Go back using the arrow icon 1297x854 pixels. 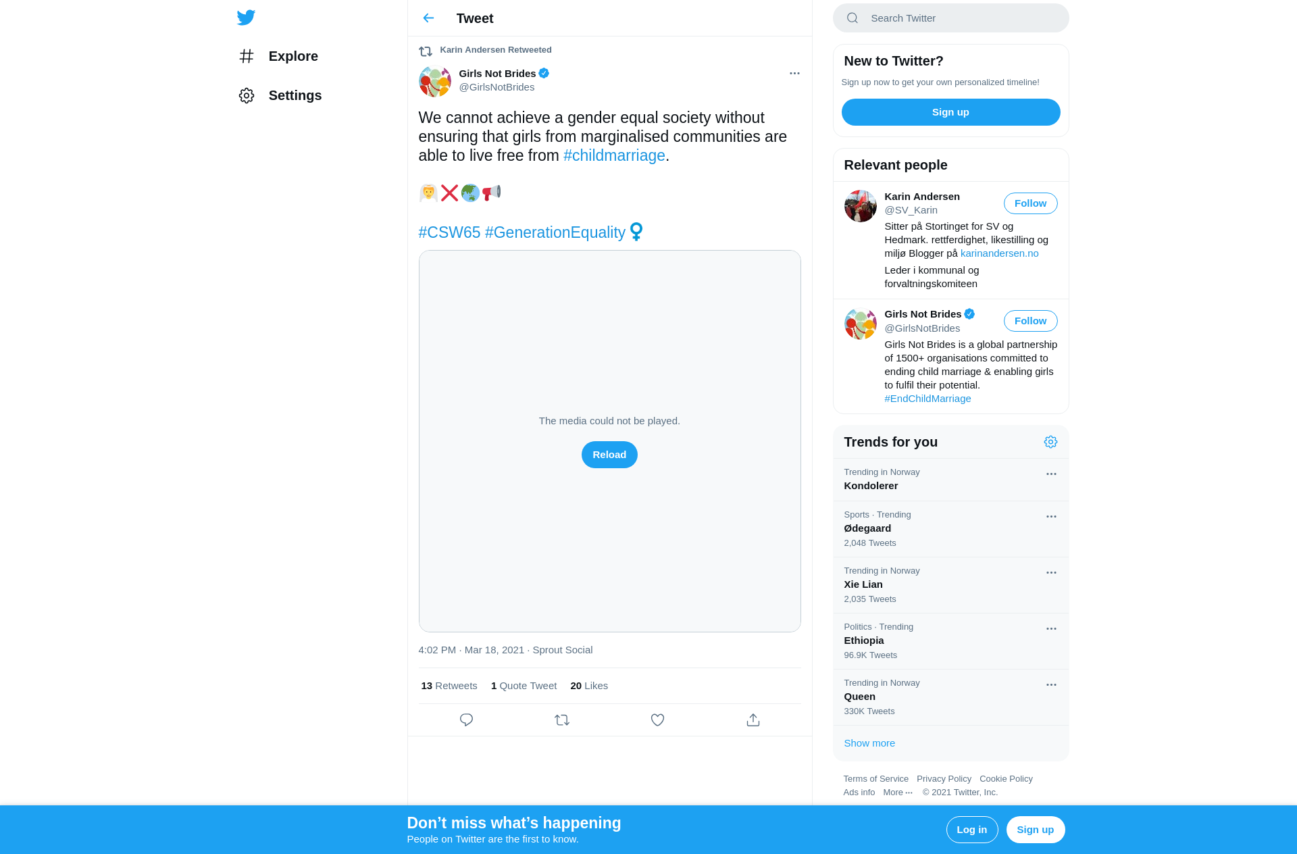pos(428,18)
